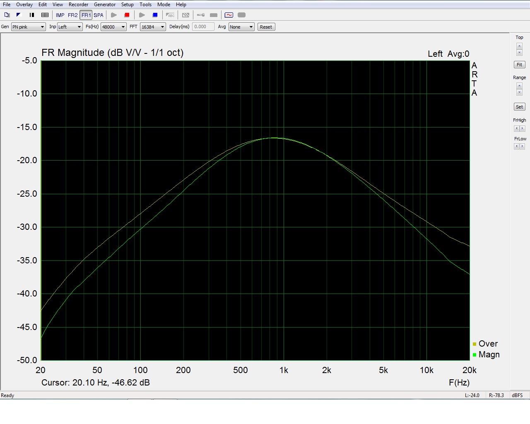Click the four-row grid toolbar icon
Screen dimensions: 530x424
[x=45, y=15]
